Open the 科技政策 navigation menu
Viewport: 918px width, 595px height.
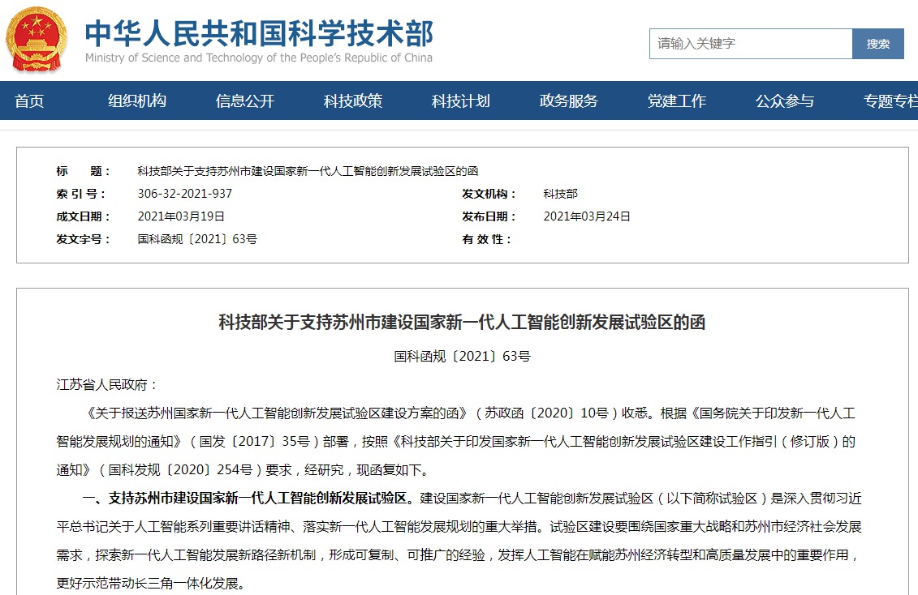point(353,101)
